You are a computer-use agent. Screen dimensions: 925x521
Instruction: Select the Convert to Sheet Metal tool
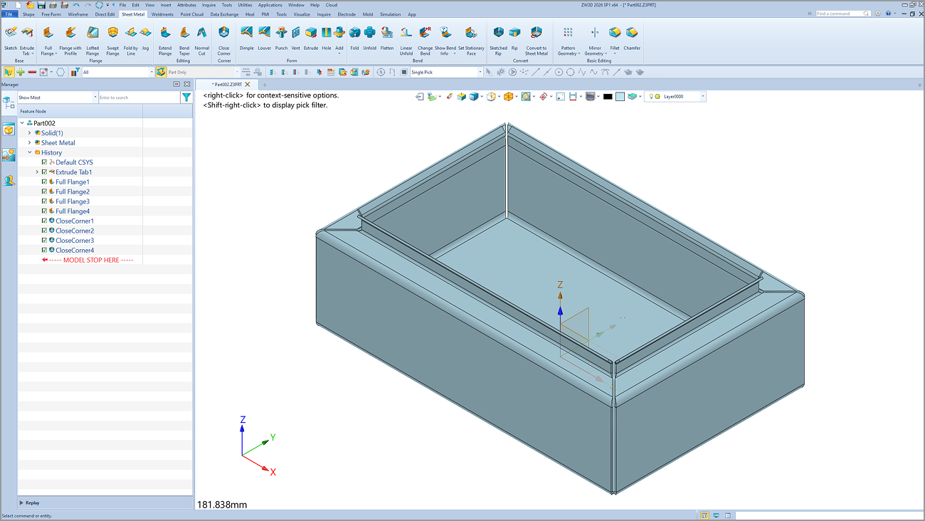(x=536, y=33)
